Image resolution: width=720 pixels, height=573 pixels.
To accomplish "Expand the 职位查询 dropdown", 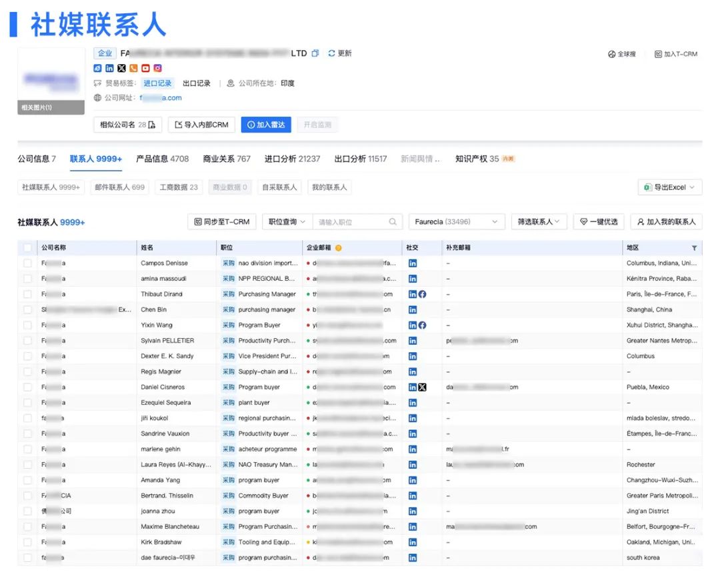I will coord(287,221).
